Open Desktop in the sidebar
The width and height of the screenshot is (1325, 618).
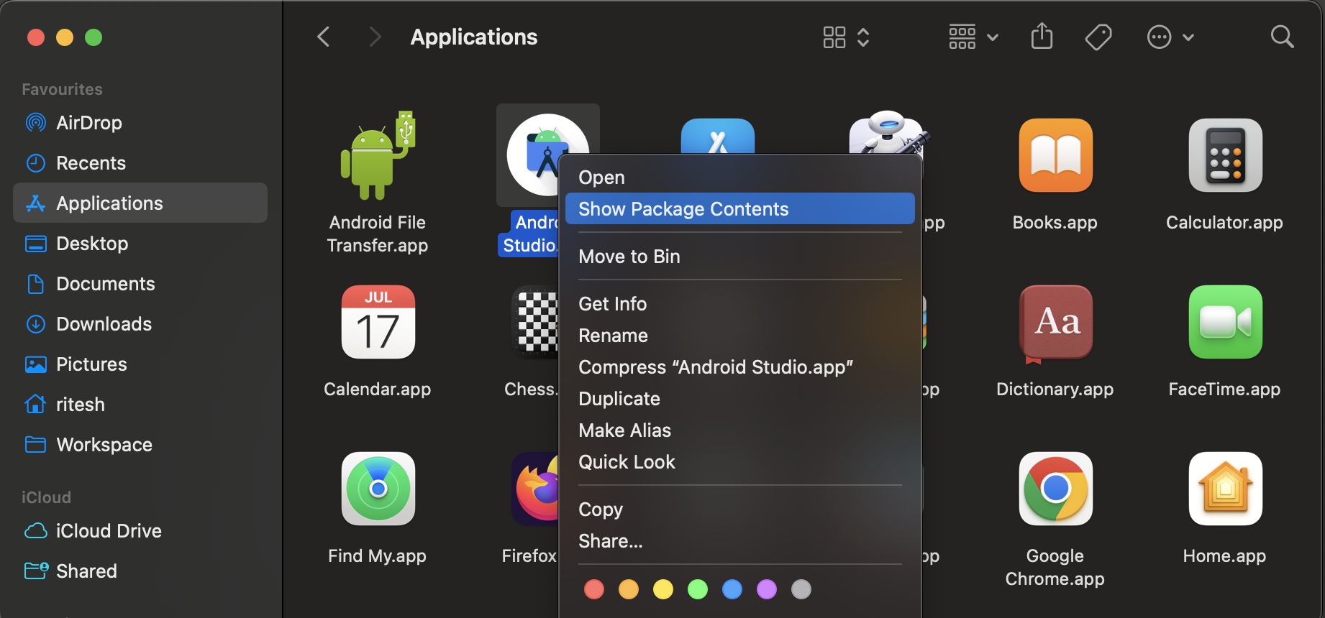coord(140,244)
